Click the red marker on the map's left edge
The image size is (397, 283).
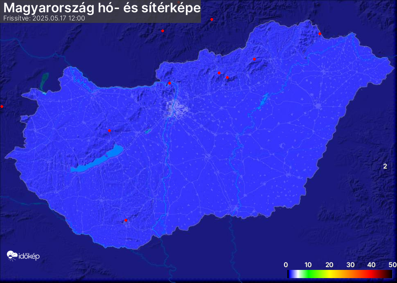click(x=2, y=106)
